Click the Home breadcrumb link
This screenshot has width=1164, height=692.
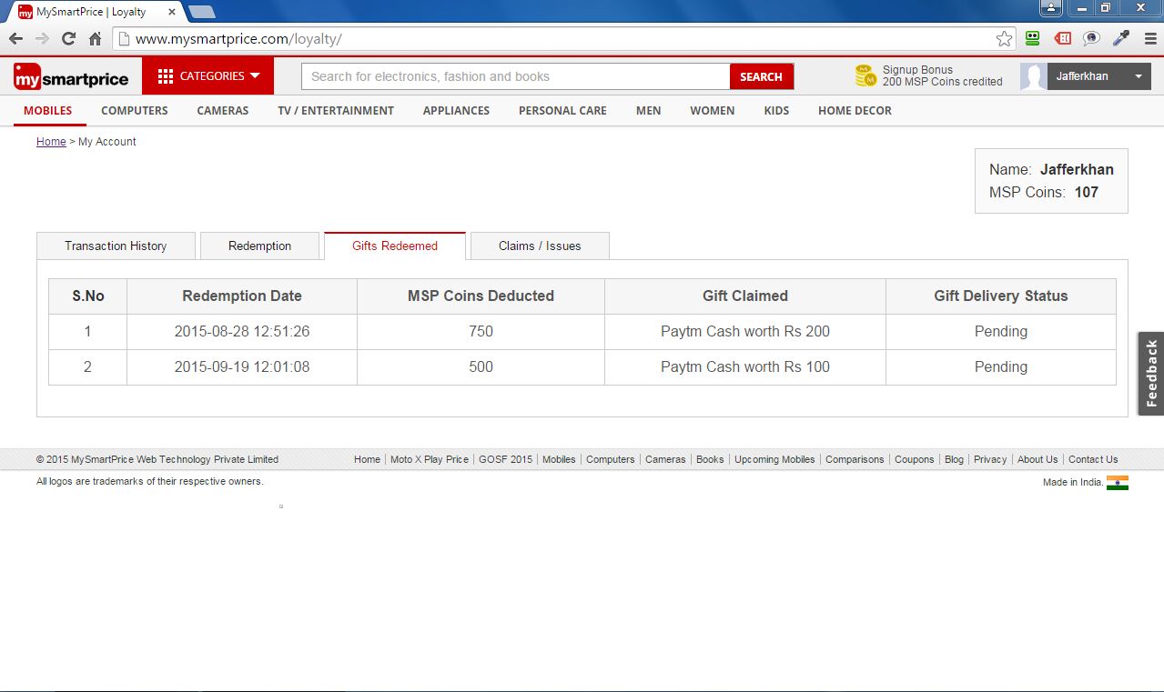pyautogui.click(x=51, y=141)
